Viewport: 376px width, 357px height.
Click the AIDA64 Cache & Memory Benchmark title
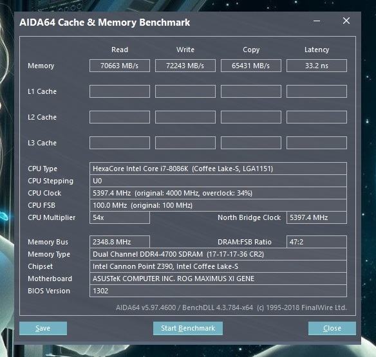(x=104, y=23)
